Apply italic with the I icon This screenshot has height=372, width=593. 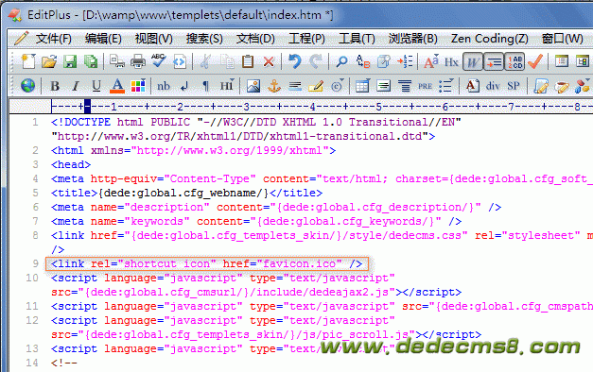point(76,86)
